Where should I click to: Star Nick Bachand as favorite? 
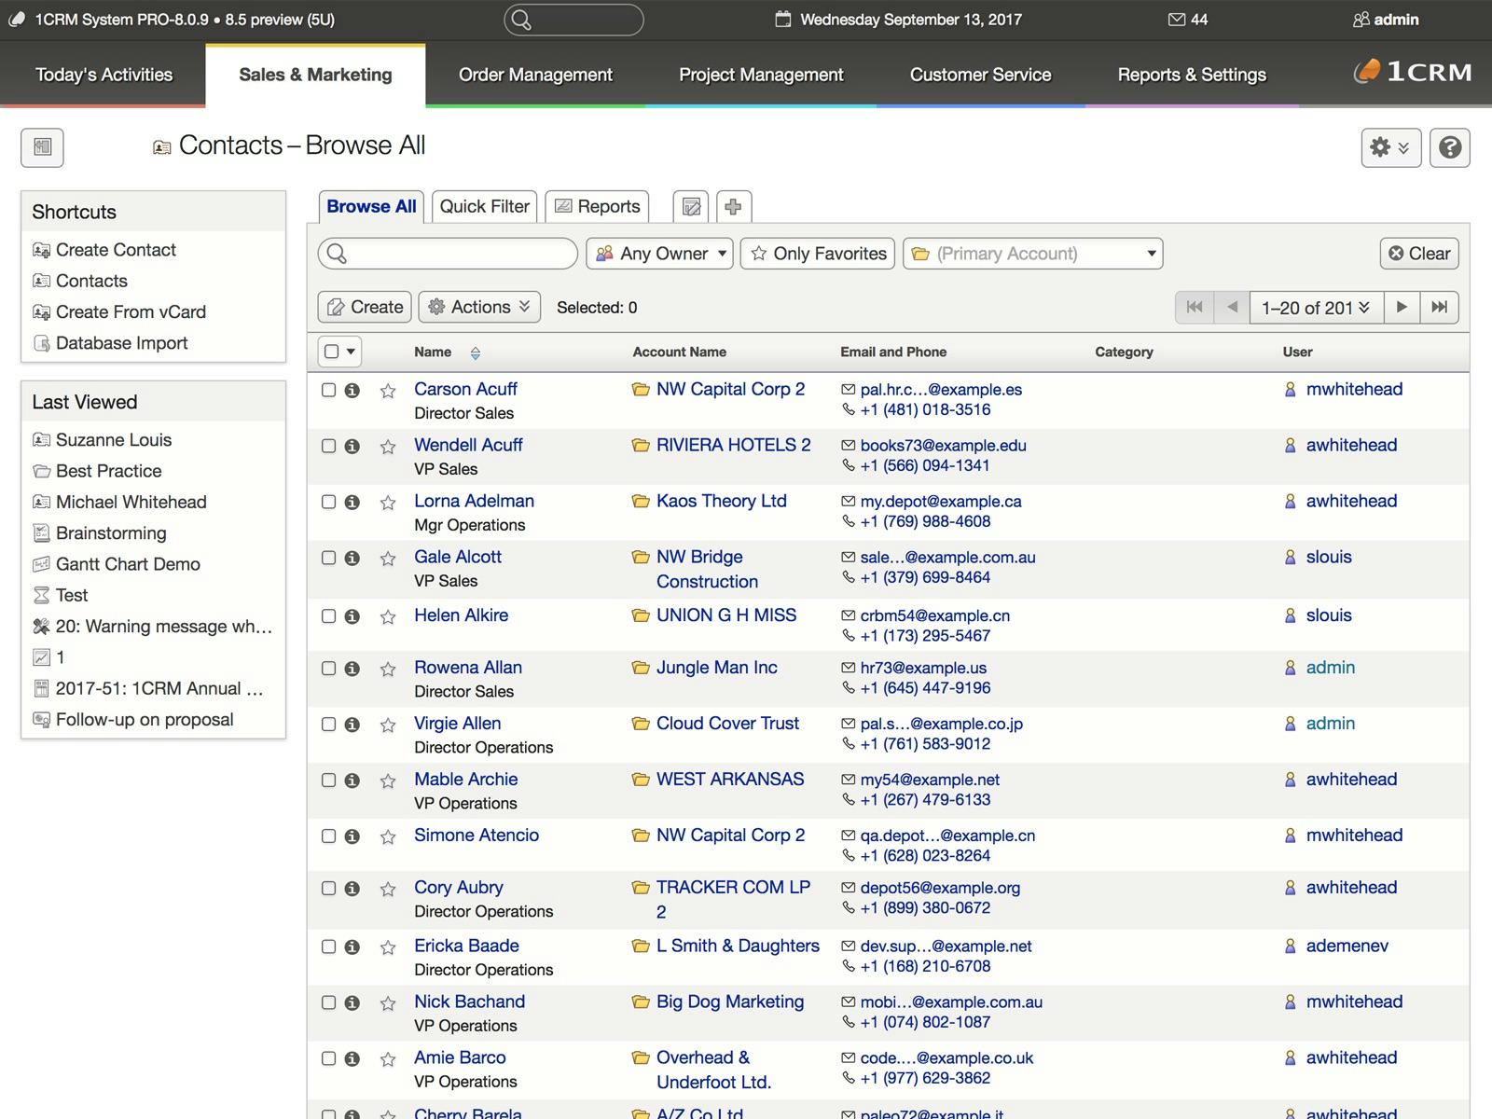pyautogui.click(x=388, y=1003)
